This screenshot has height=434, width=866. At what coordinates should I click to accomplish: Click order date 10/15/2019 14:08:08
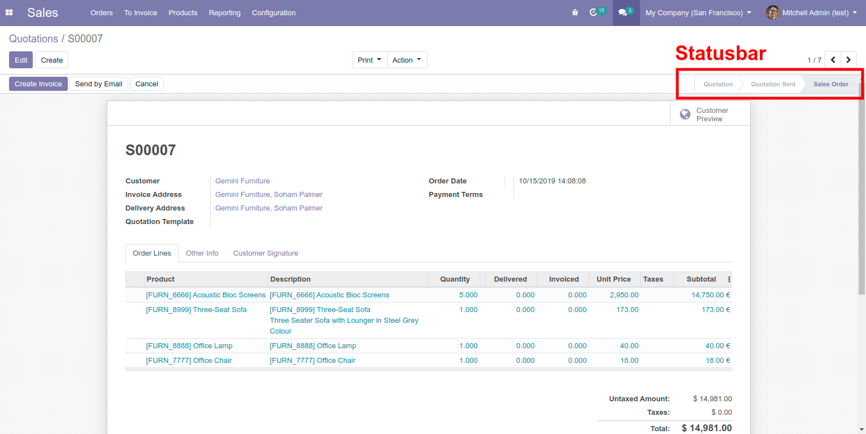[x=552, y=181]
